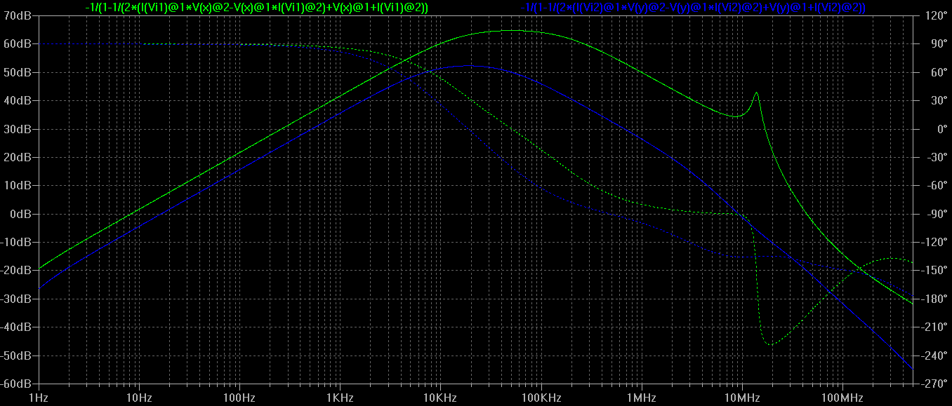
Task: Click the 50dB left axis label
Action: [18, 72]
